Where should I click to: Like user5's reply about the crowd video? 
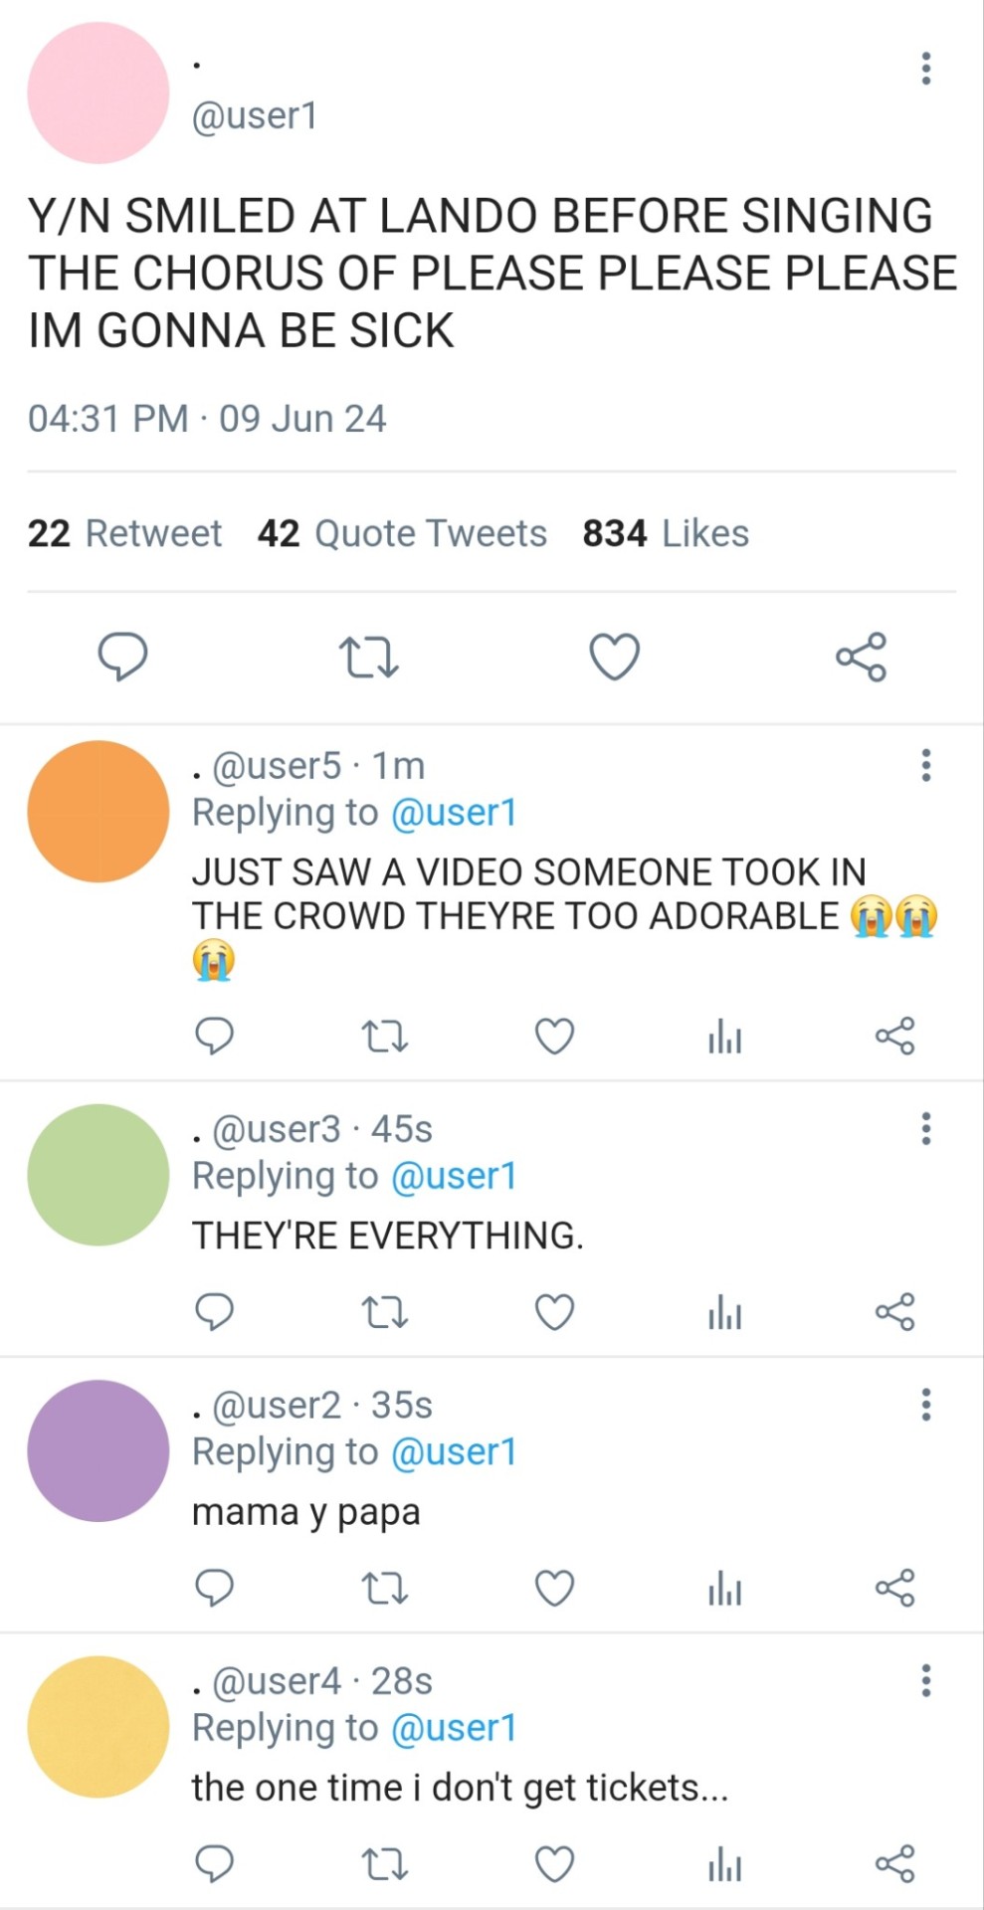click(x=554, y=1037)
